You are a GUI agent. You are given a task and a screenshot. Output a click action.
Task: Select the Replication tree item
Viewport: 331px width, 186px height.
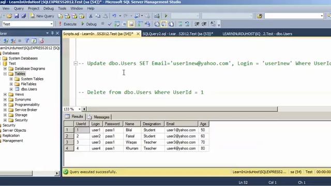click(11, 135)
